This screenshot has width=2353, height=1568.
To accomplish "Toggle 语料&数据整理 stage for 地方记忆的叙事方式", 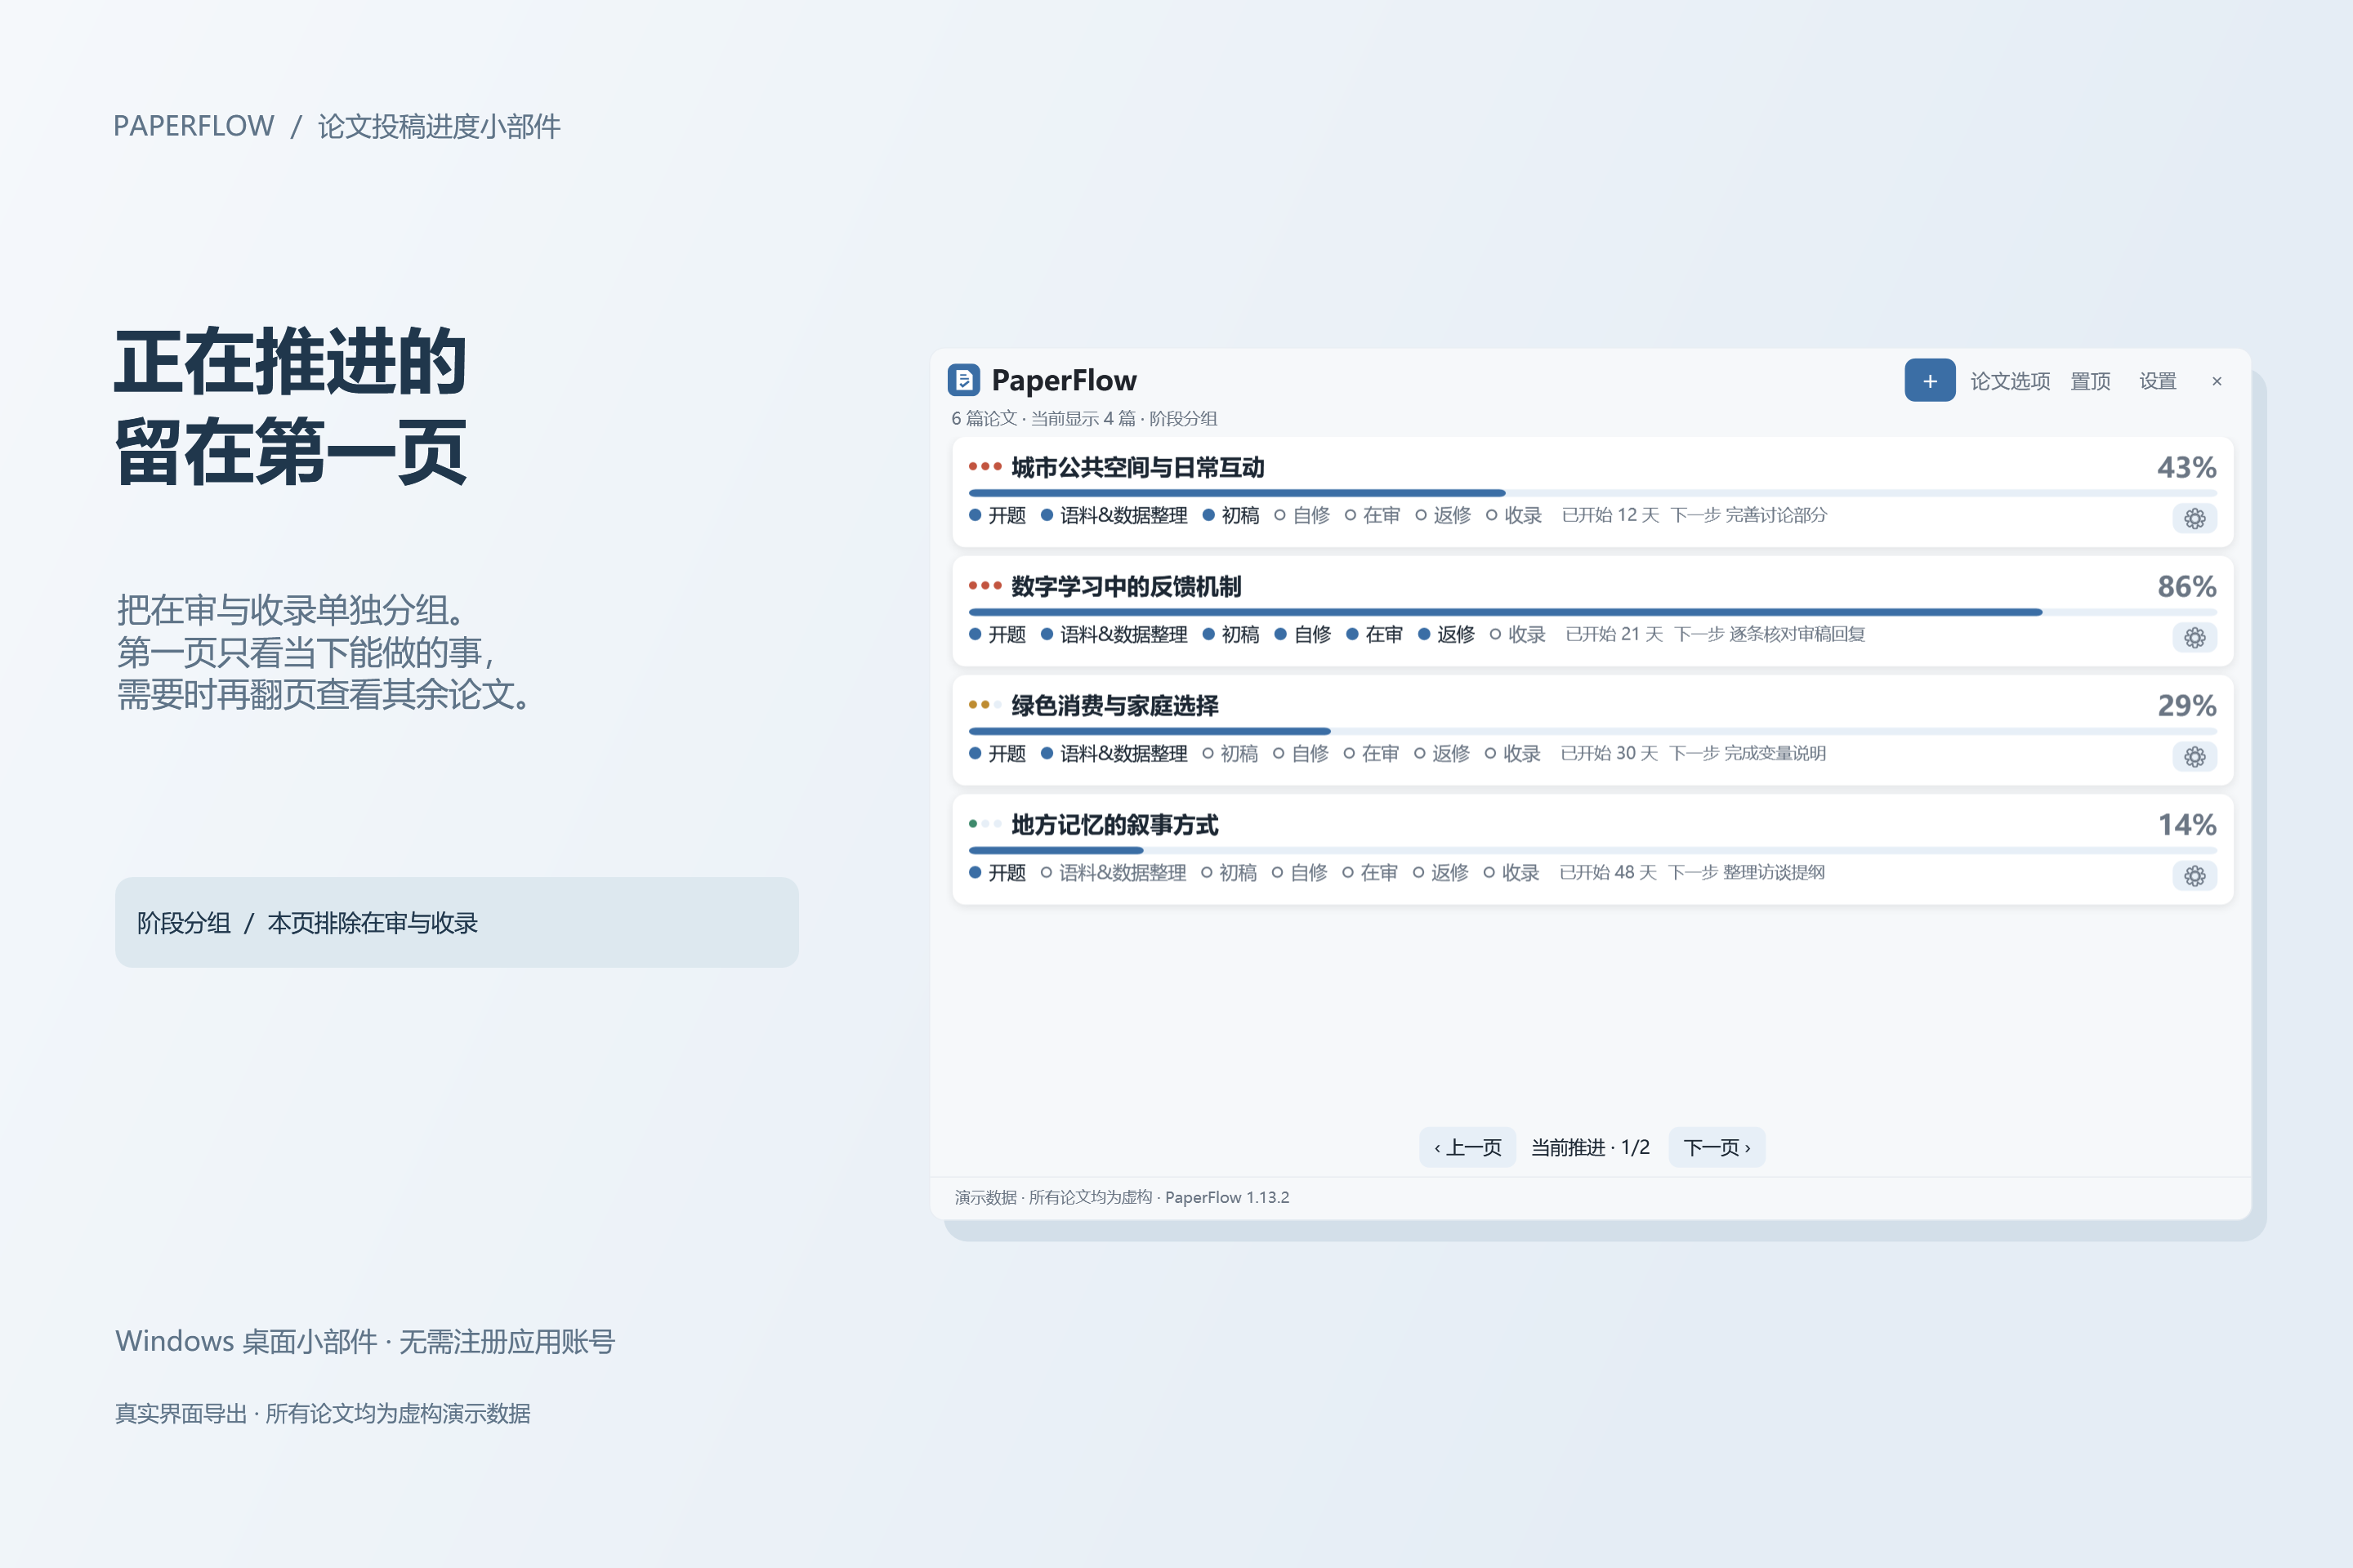I will 1113,872.
